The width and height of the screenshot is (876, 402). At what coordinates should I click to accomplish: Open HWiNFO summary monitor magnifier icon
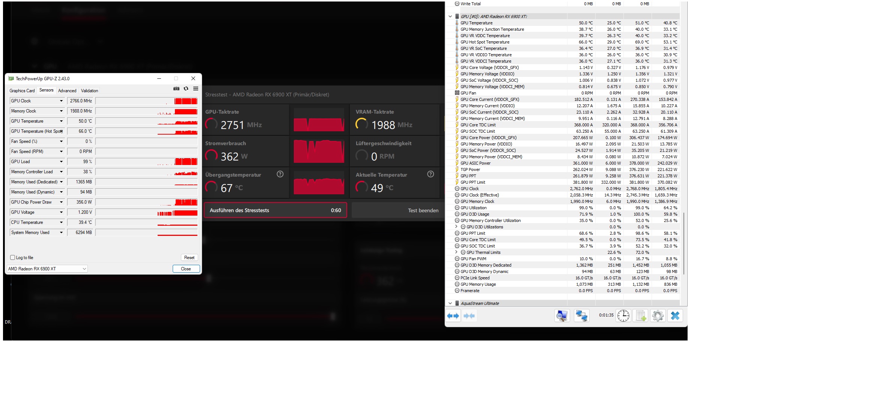[x=562, y=316]
